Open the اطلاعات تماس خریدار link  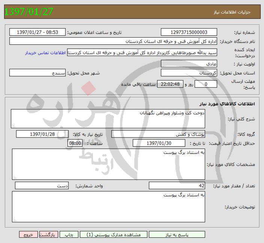[x=45, y=53]
